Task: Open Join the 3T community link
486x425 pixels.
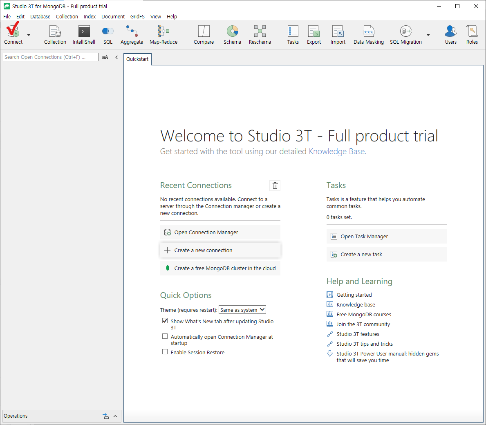Action: 363,324
